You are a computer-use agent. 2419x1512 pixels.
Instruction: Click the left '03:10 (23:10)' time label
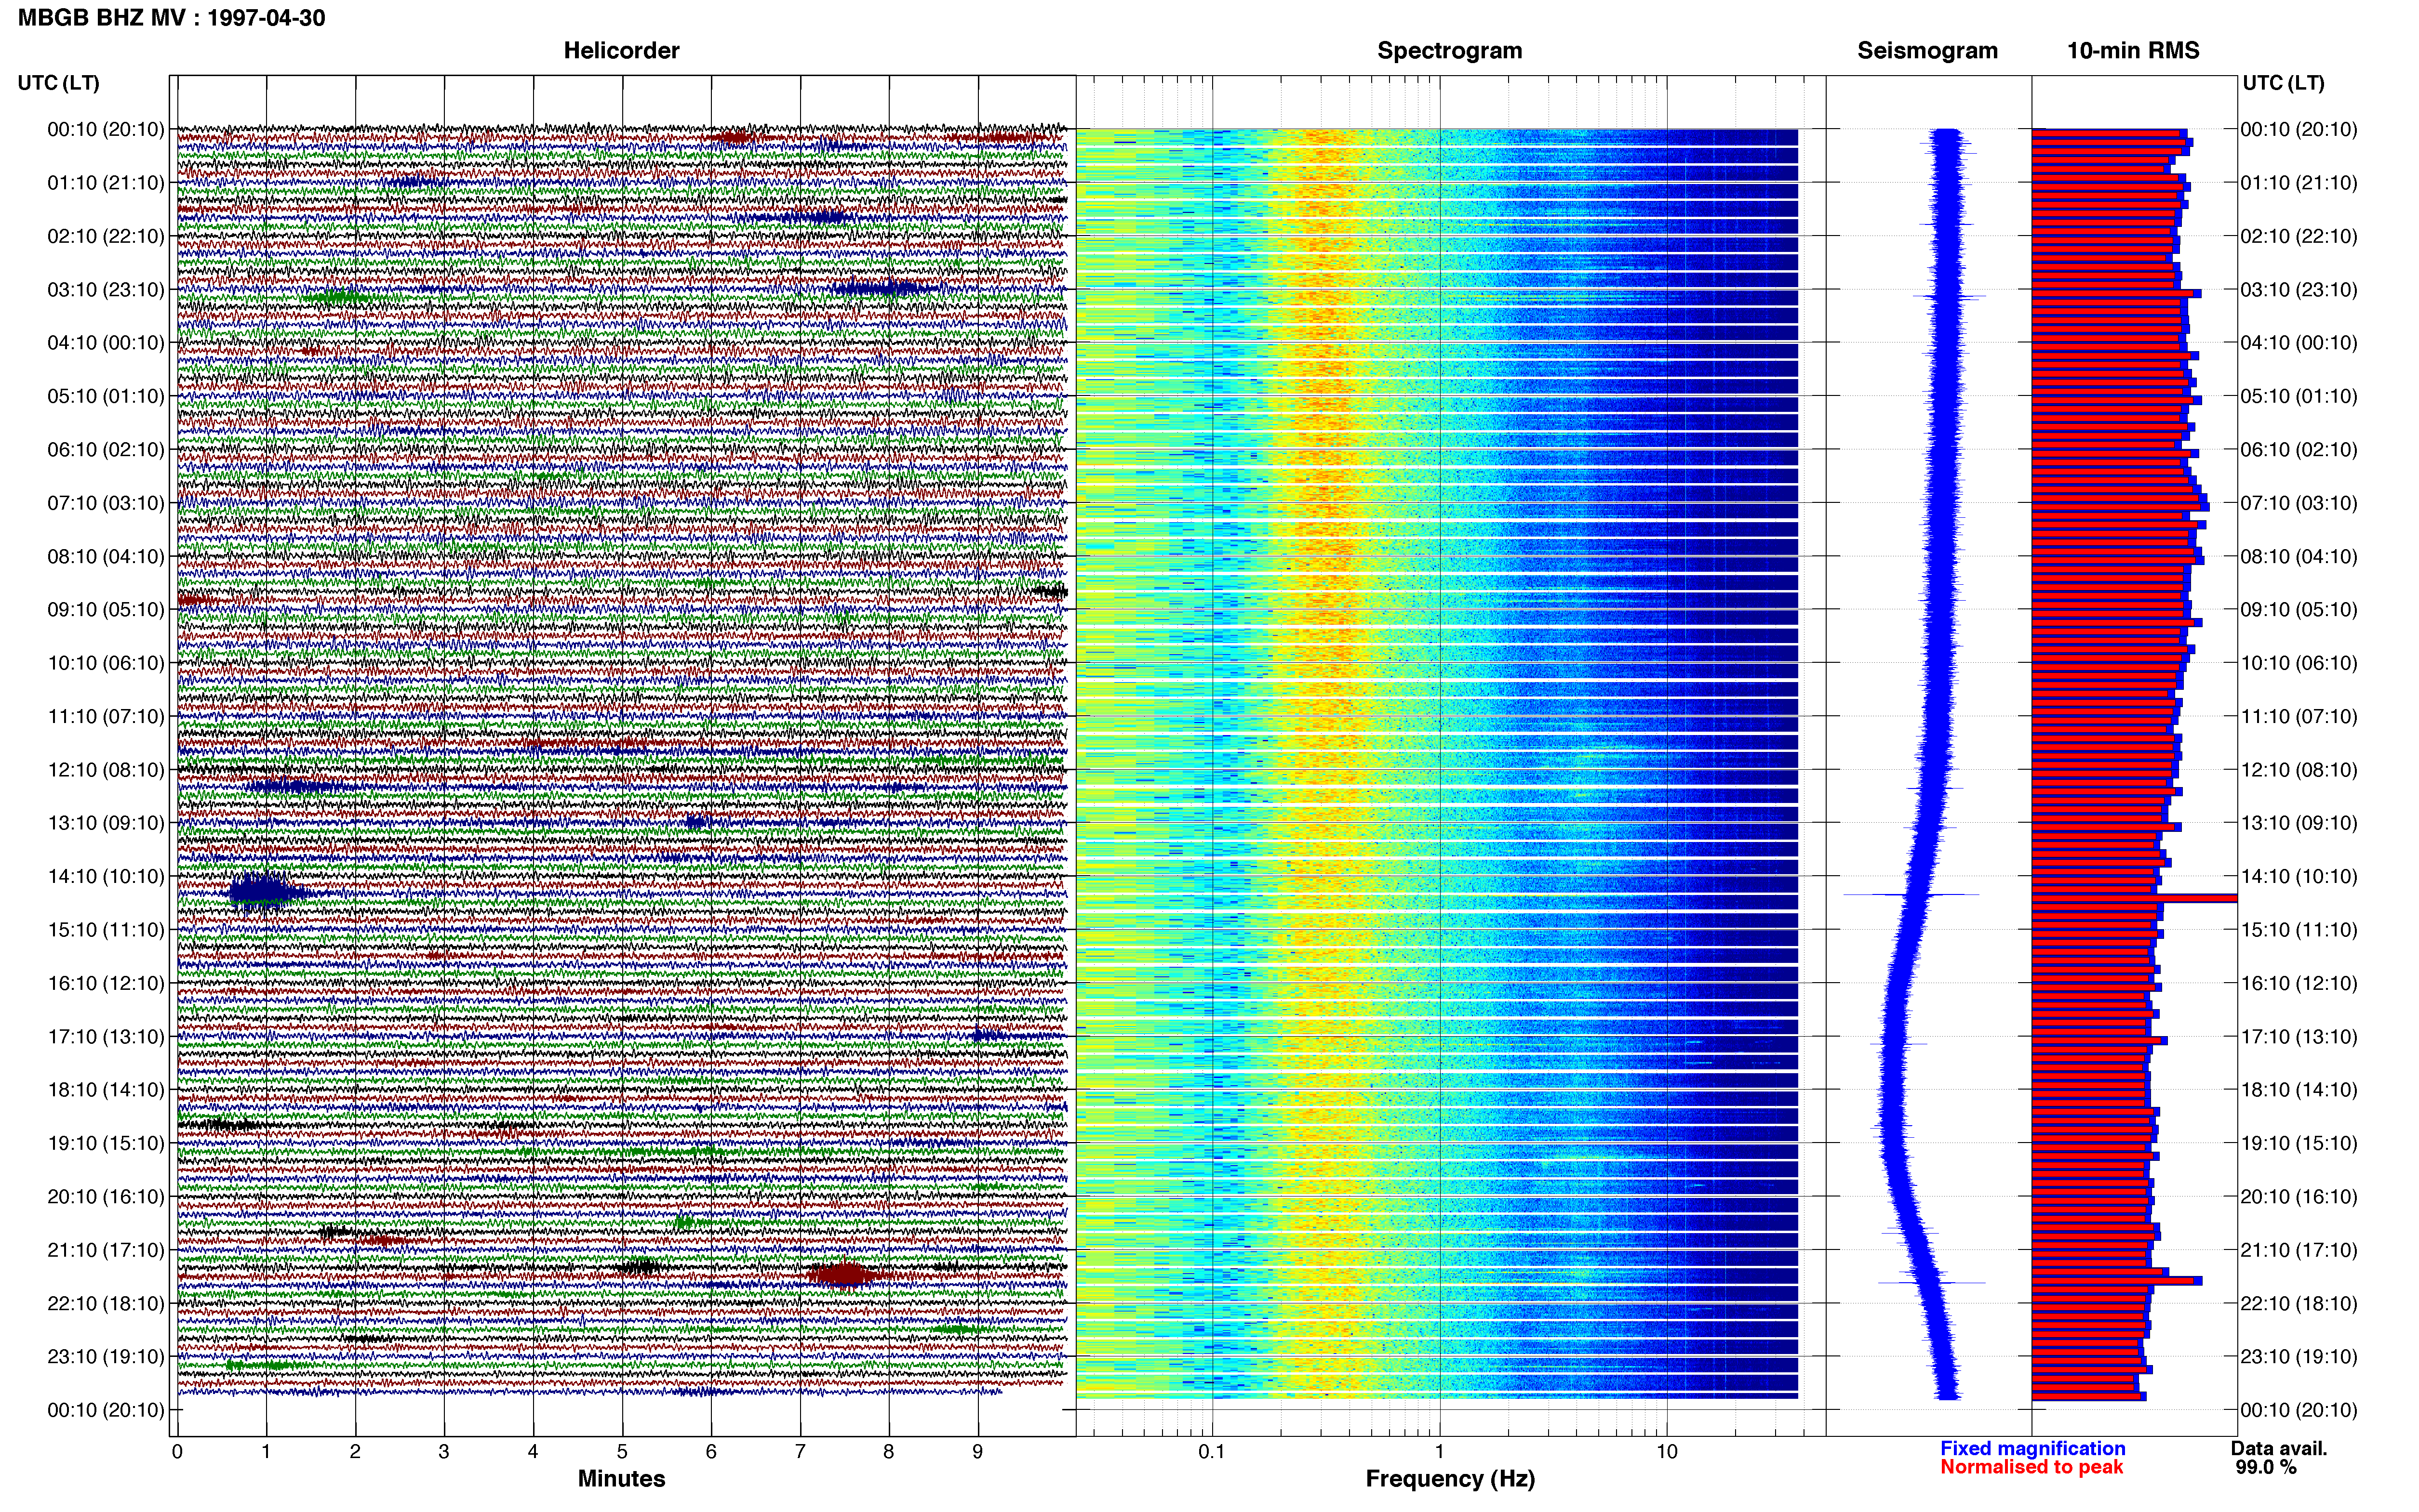(x=106, y=290)
